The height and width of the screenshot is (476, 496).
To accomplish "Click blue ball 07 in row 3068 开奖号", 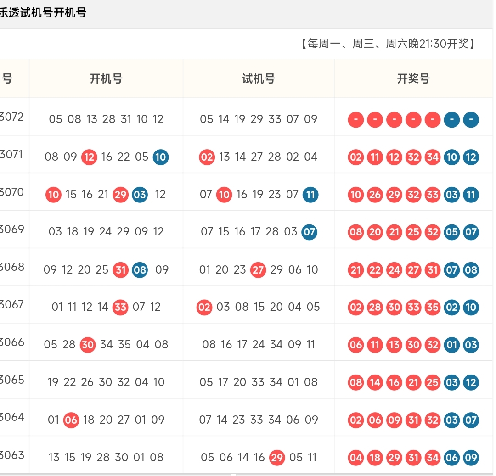I will [x=452, y=270].
